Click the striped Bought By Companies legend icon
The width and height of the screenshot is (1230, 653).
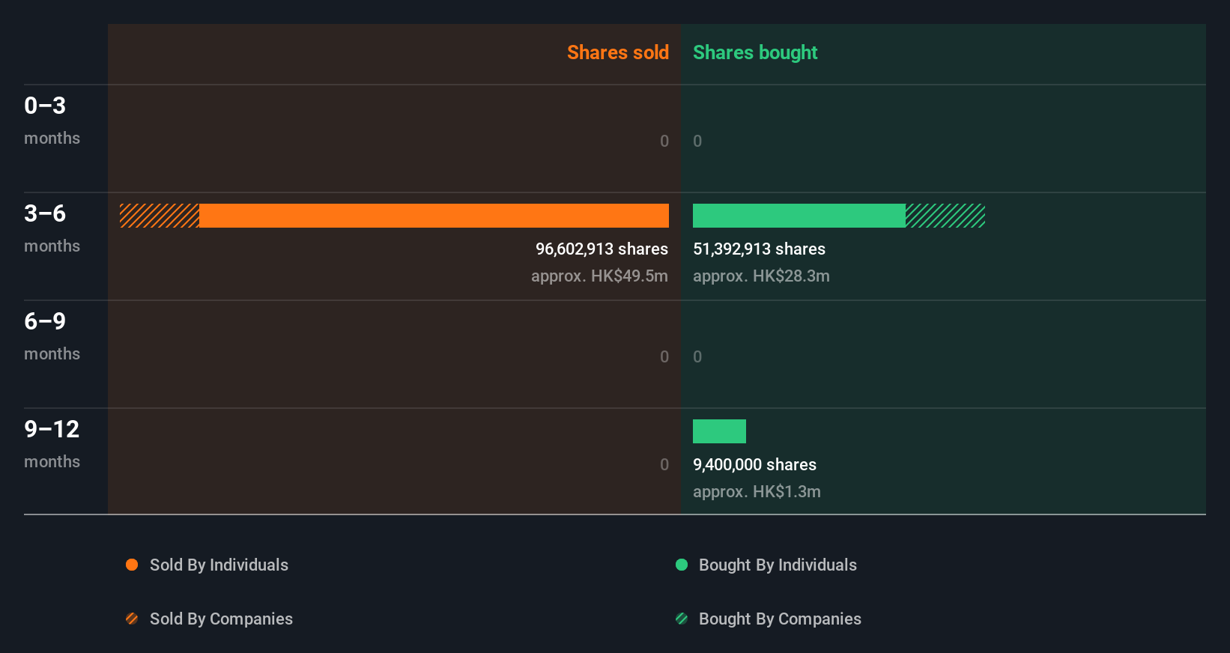pos(682,619)
